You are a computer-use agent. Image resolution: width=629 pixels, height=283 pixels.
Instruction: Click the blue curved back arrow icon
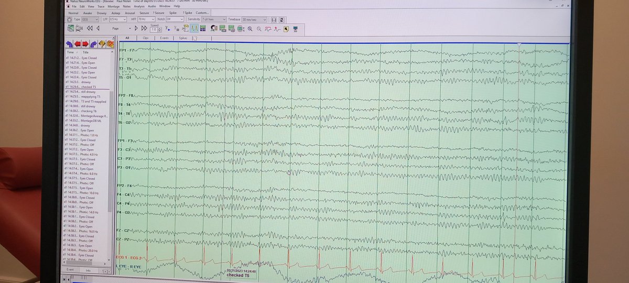(x=69, y=44)
